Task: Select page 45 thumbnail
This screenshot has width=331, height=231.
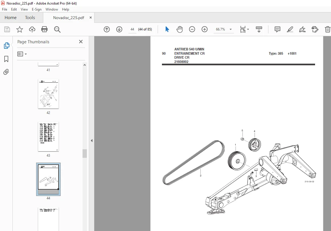Action: 48,219
